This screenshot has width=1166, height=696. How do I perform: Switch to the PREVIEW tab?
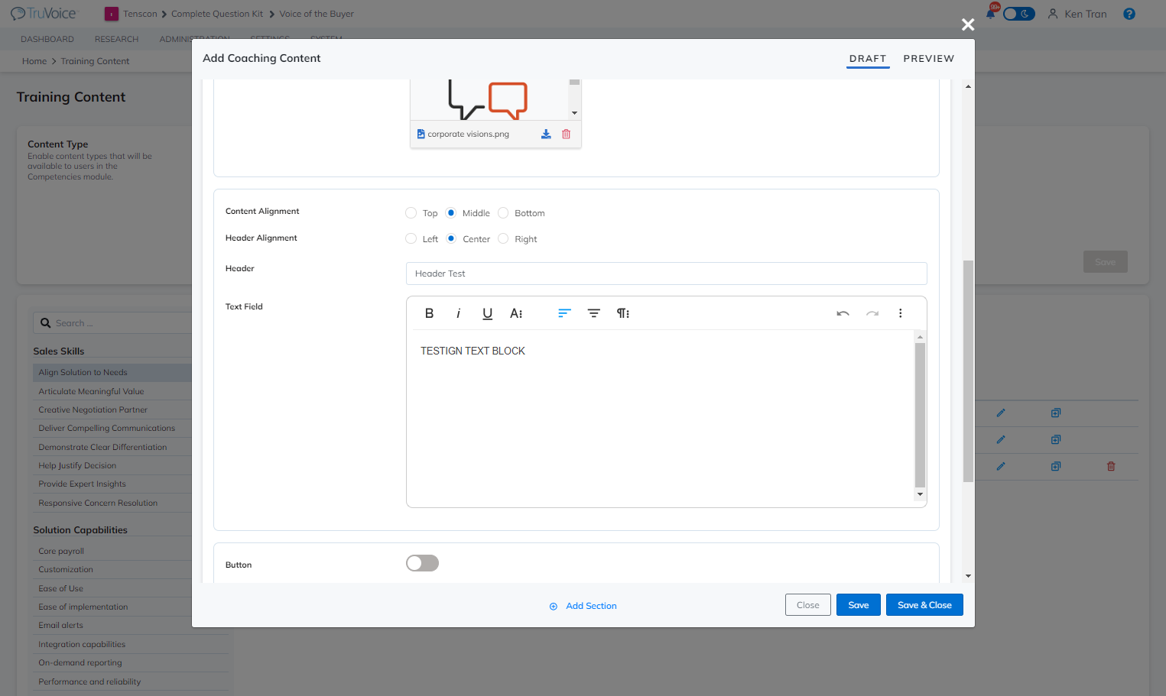click(x=929, y=59)
